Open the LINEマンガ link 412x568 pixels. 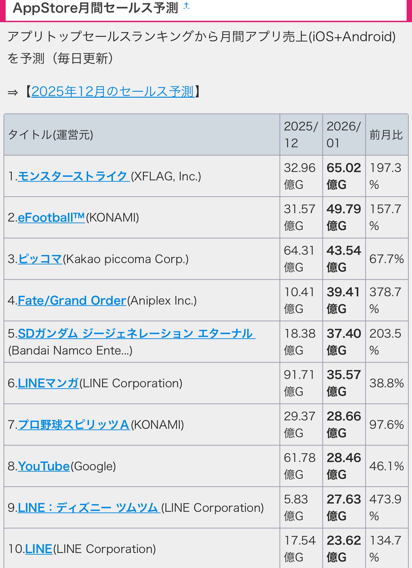point(48,383)
